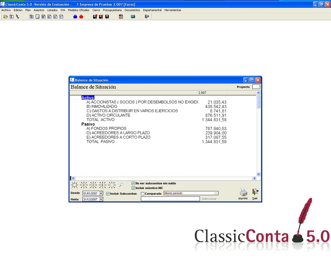Screen dimensions: 331x258
Task: Click the magnifying glass search icon
Action: point(121,185)
